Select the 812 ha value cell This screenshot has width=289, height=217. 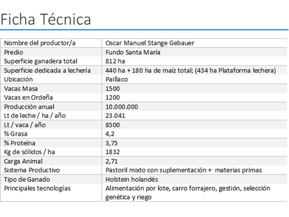[x=115, y=61]
